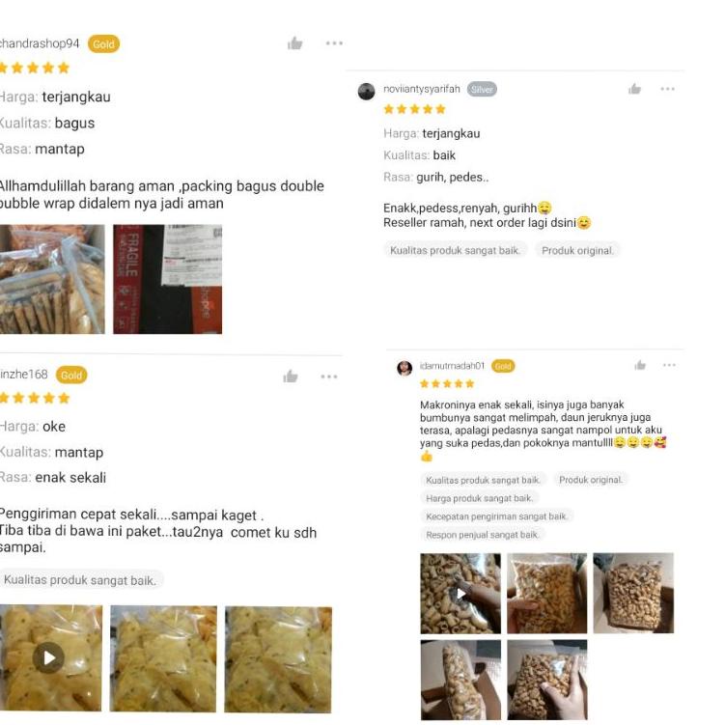This screenshot has width=725, height=725.
Task: Select 'Respon penjual sangat baik.' tag
Action: 483,535
